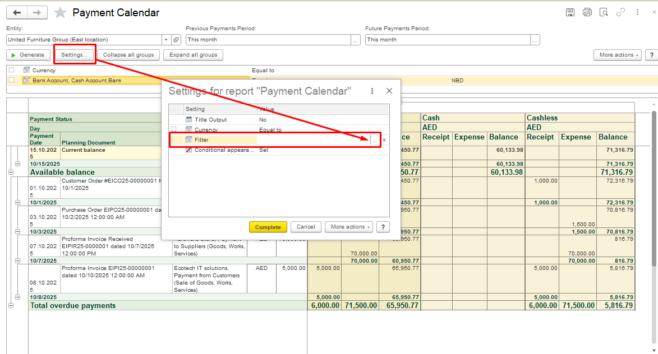This screenshot has height=354, width=658.
Task: Open the top-right More actions menu
Action: pyautogui.click(x=617, y=55)
